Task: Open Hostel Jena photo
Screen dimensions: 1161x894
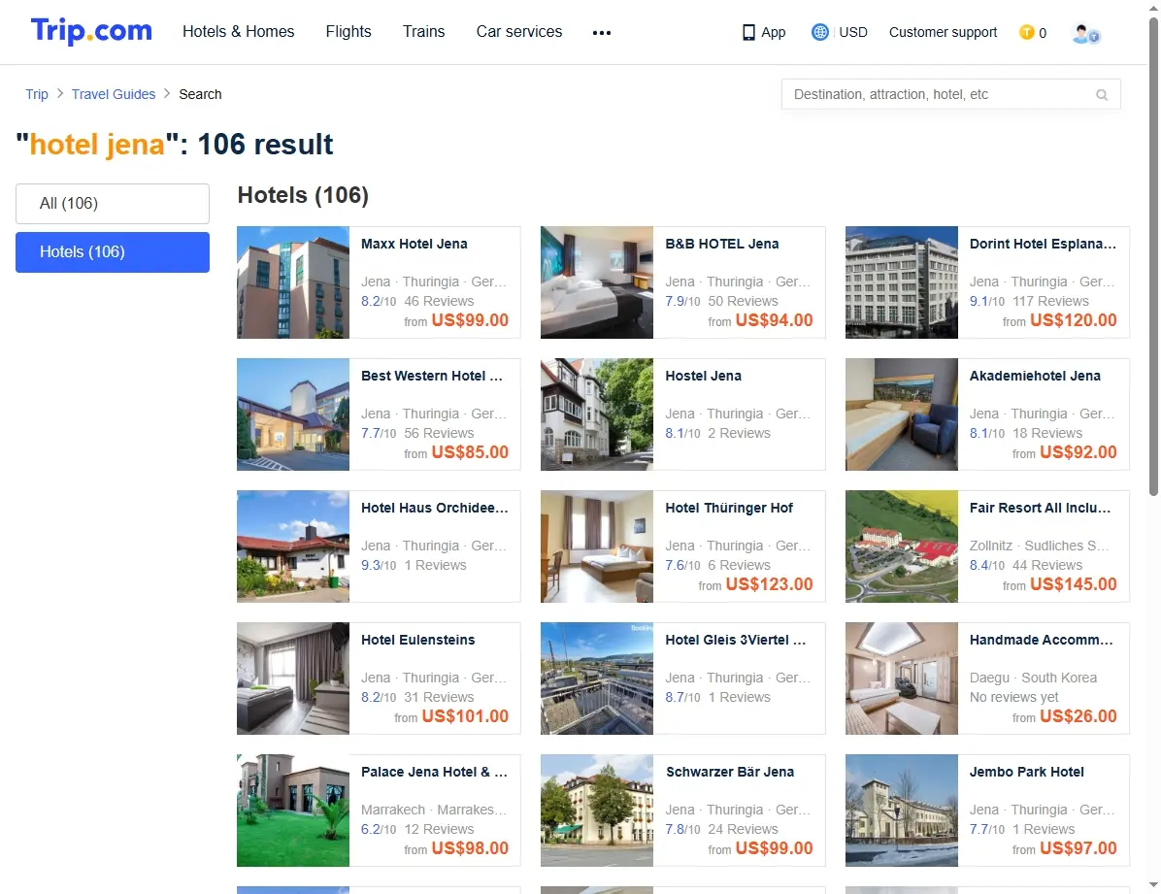Action: [x=597, y=414]
